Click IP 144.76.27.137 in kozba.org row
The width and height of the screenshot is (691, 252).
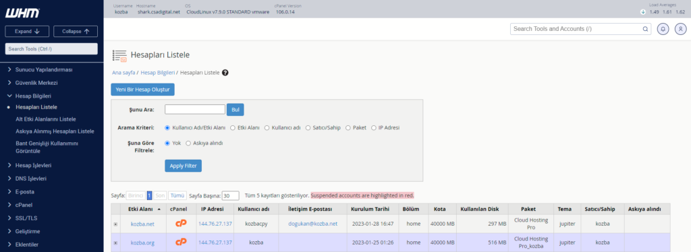(x=215, y=243)
